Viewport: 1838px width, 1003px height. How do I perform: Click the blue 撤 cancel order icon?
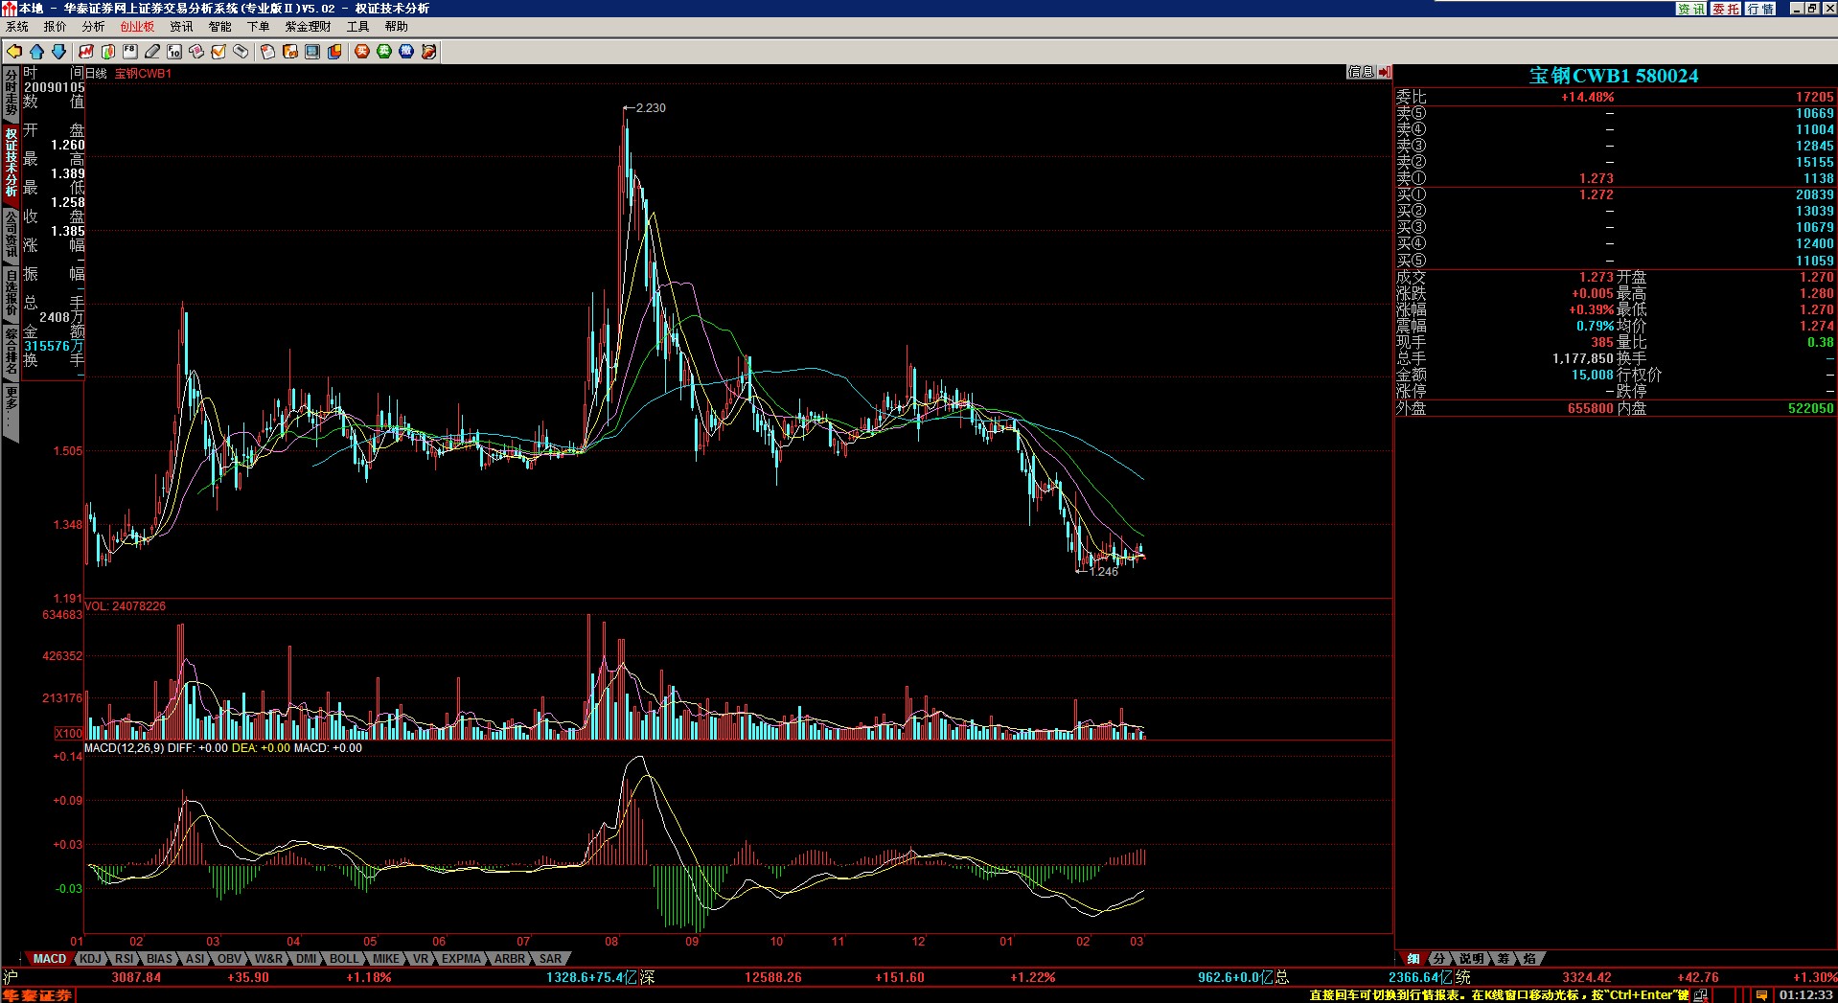pos(406,52)
